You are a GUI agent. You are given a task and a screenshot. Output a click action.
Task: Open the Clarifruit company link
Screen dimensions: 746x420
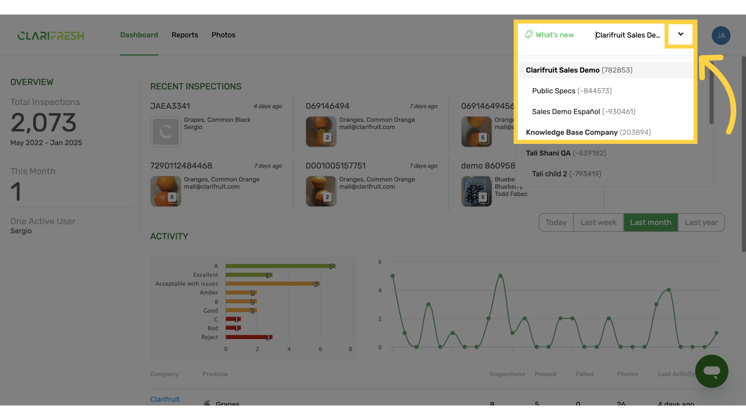point(165,399)
